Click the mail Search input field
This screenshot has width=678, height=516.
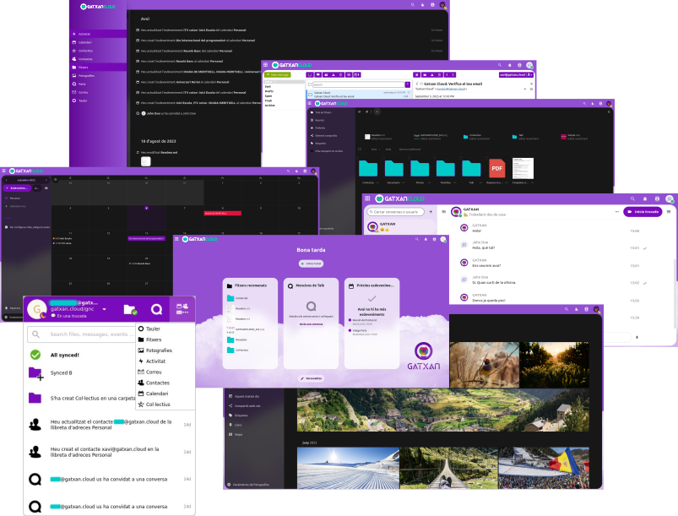point(359,84)
